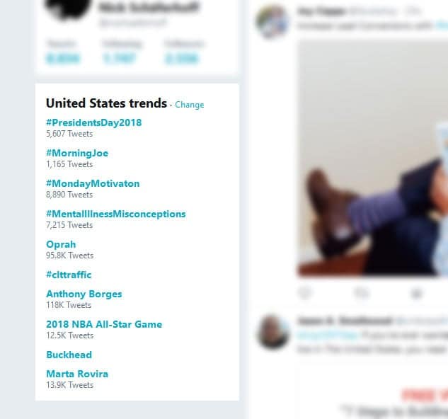
Task: Click the retweet icon under the tweet image
Action: (x=361, y=293)
